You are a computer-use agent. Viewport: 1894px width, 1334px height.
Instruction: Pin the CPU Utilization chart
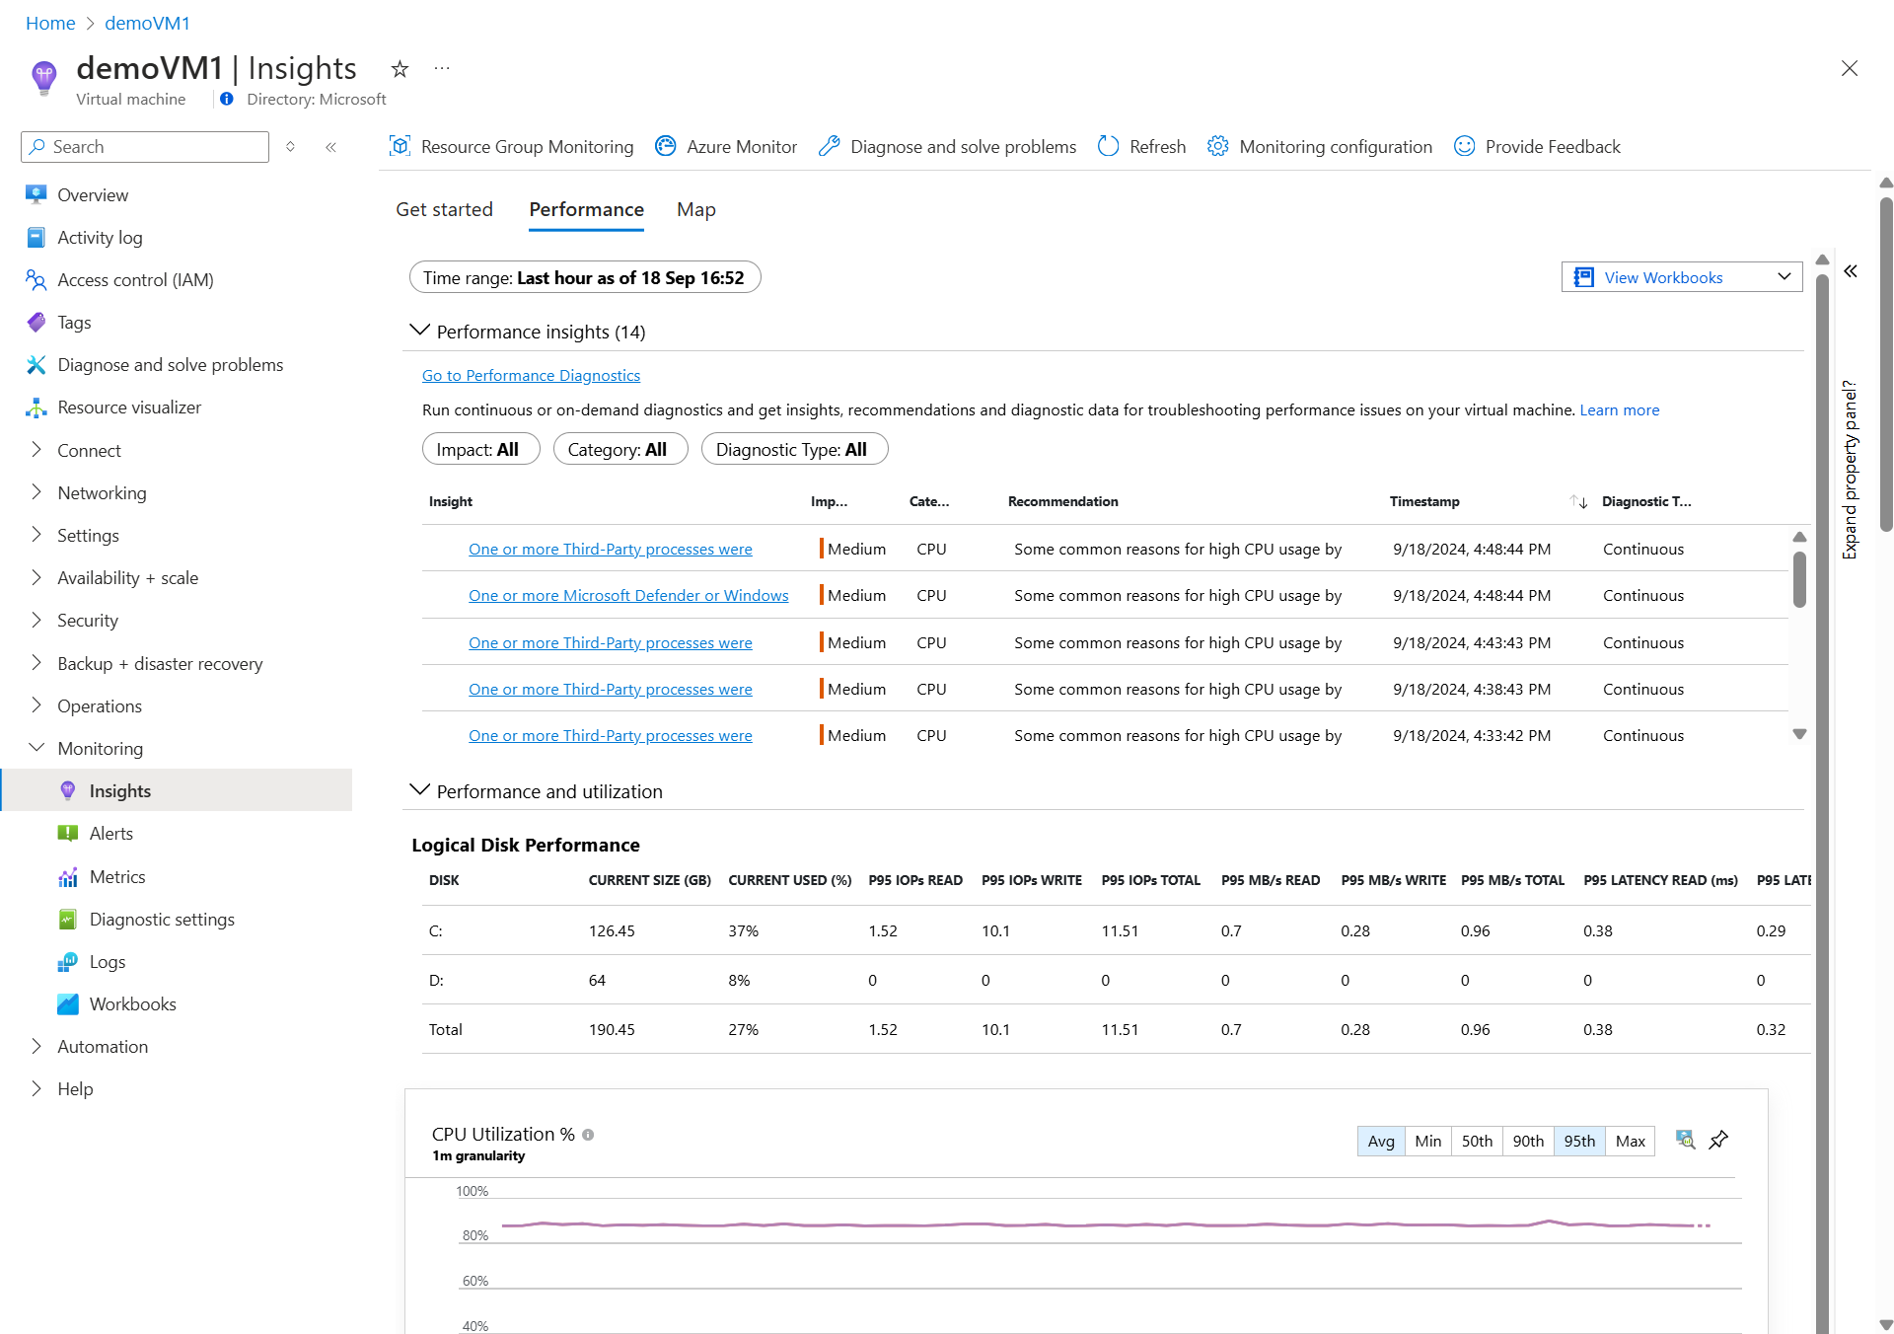point(1718,1140)
